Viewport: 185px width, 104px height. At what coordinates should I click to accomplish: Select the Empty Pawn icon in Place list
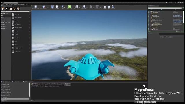point(13,21)
